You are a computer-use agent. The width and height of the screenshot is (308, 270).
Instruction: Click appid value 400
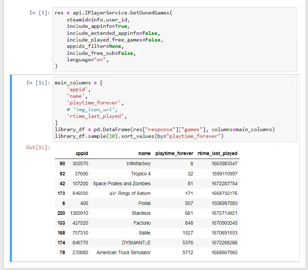tap(84, 203)
